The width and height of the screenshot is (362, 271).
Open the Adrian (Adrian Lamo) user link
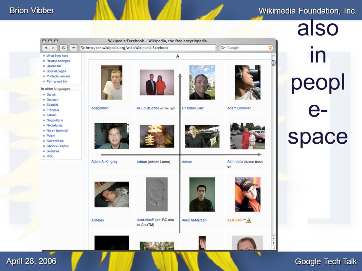142,162
